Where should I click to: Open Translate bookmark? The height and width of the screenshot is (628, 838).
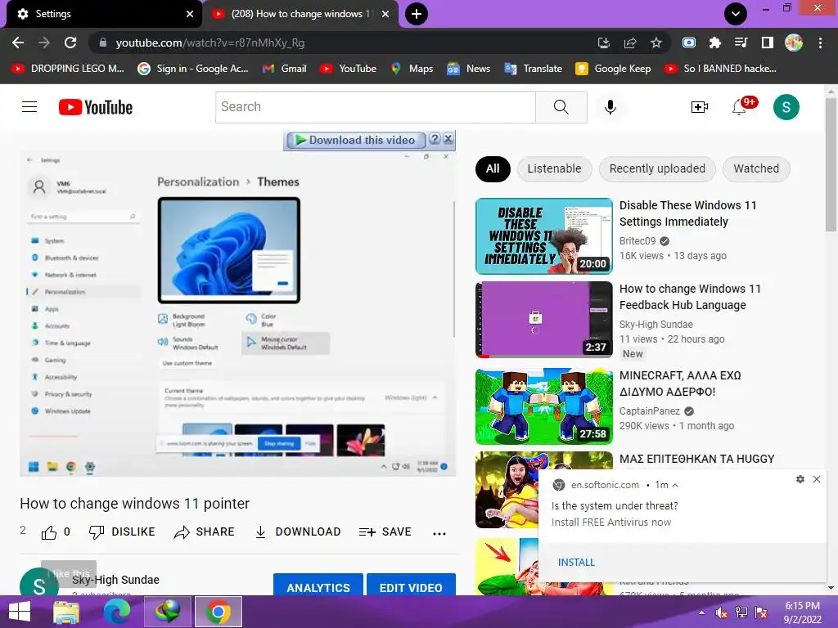click(x=533, y=69)
